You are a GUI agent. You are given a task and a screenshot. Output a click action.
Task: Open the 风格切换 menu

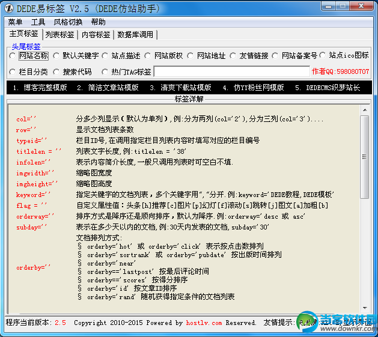(68, 22)
